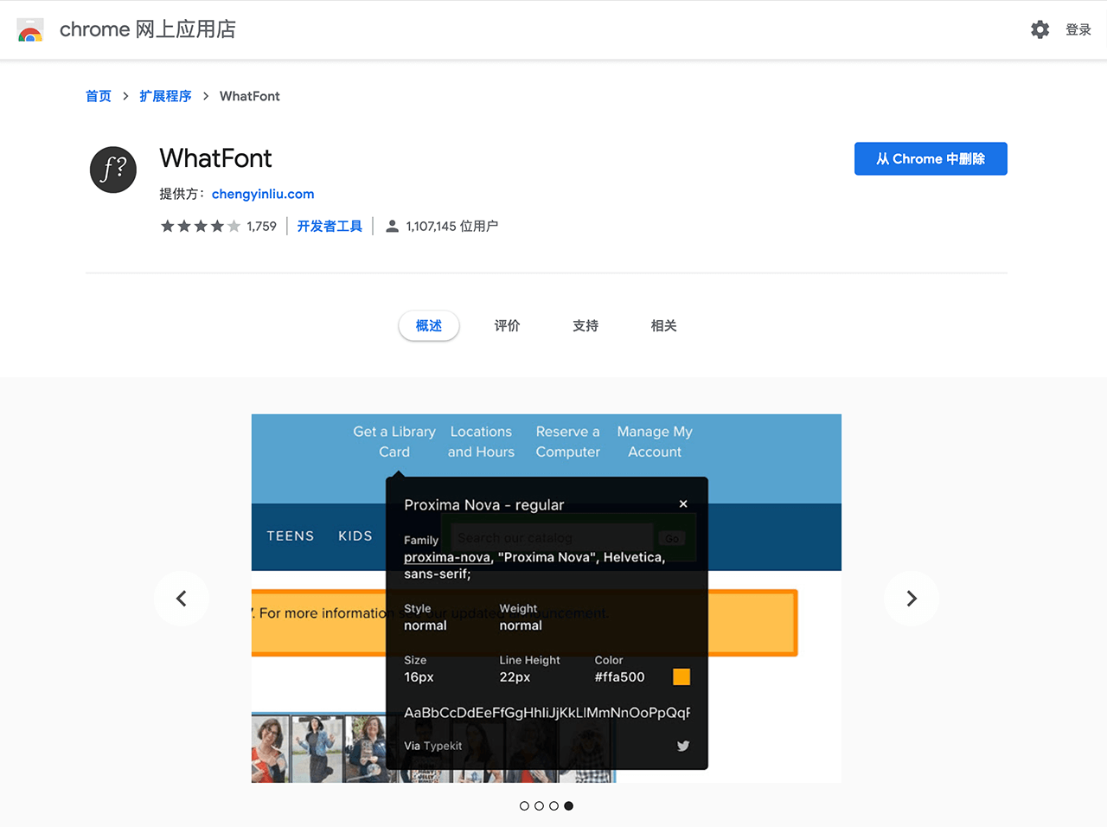The width and height of the screenshot is (1107, 827).
Task: Show the previous screenshot with left arrow
Action: click(x=182, y=599)
